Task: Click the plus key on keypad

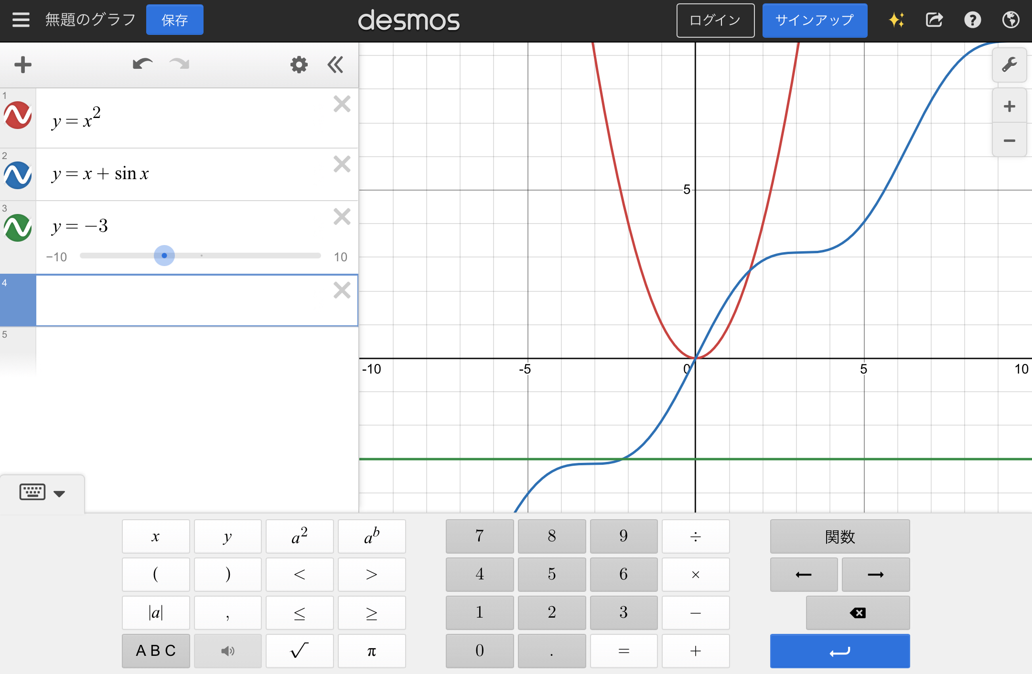Action: [696, 651]
